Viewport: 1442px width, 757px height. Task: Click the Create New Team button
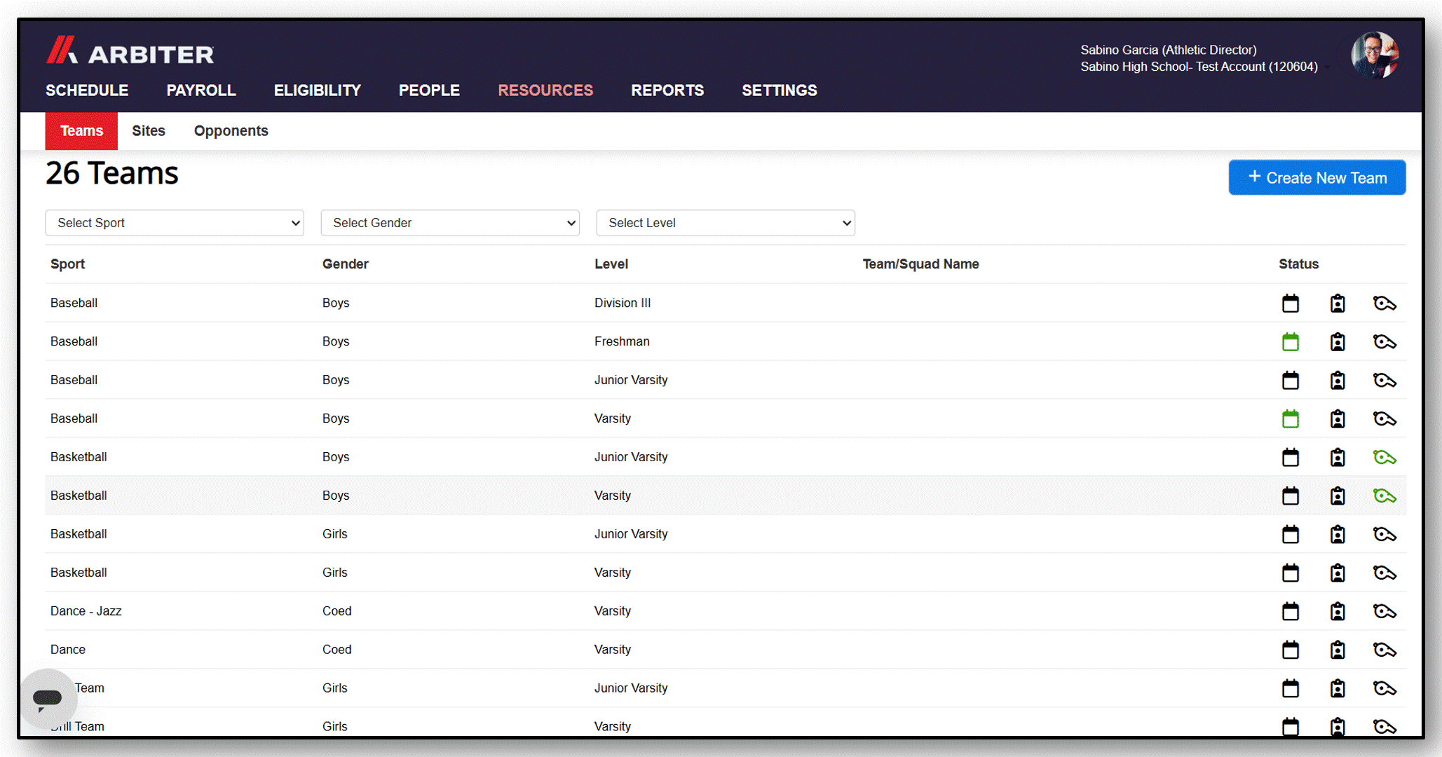pos(1317,177)
